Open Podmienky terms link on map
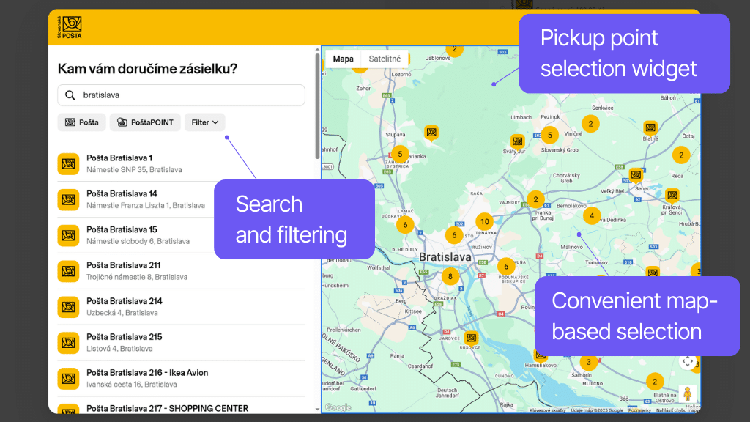This screenshot has width=750, height=422. 639,410
